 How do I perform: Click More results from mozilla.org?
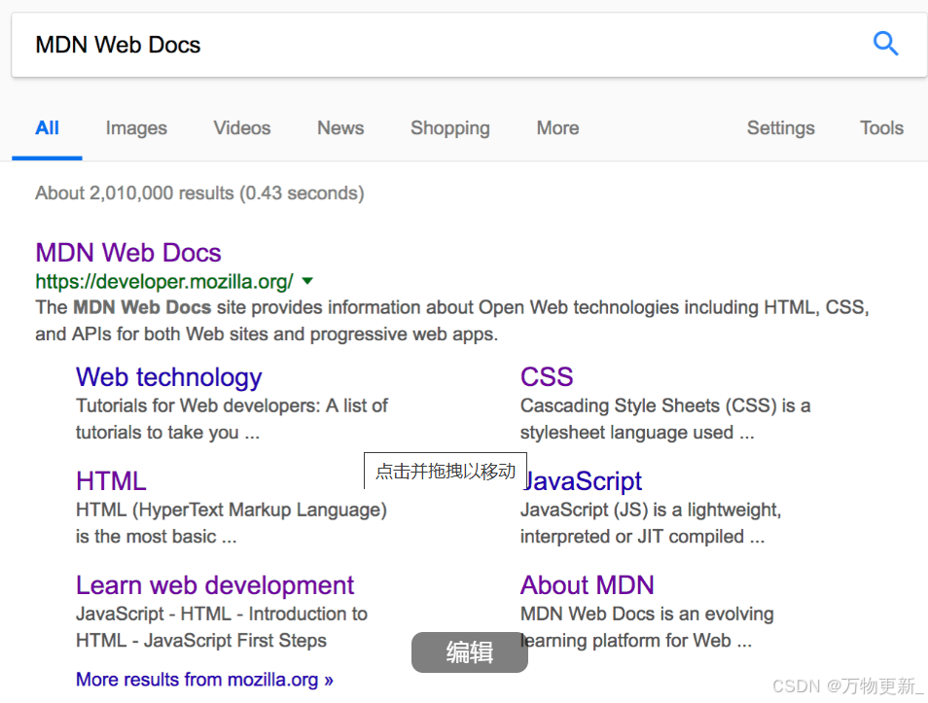204,680
